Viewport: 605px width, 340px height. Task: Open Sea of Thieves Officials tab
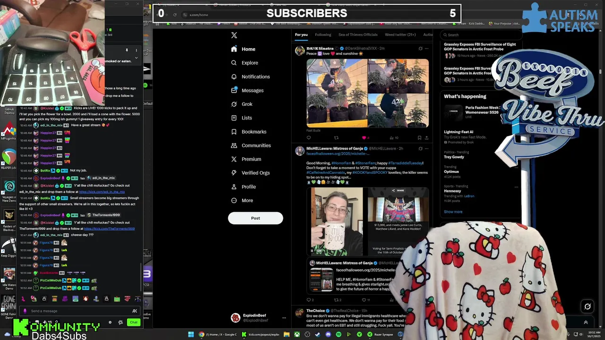point(358,34)
